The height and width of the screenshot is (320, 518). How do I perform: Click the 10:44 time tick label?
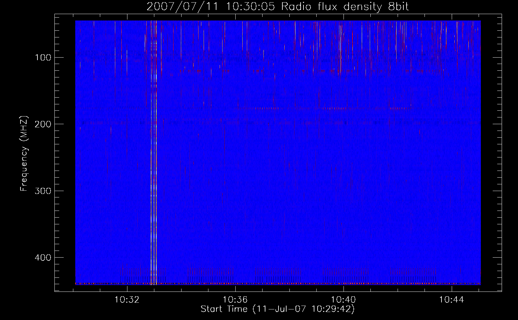point(452,300)
